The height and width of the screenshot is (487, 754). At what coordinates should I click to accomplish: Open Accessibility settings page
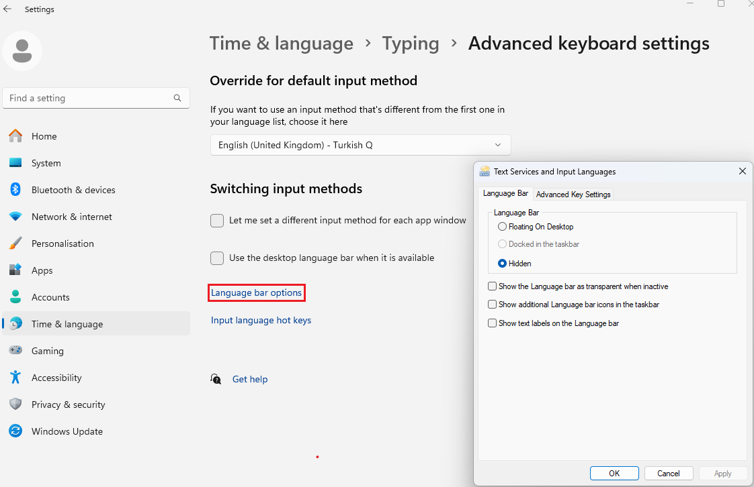(x=95, y=378)
